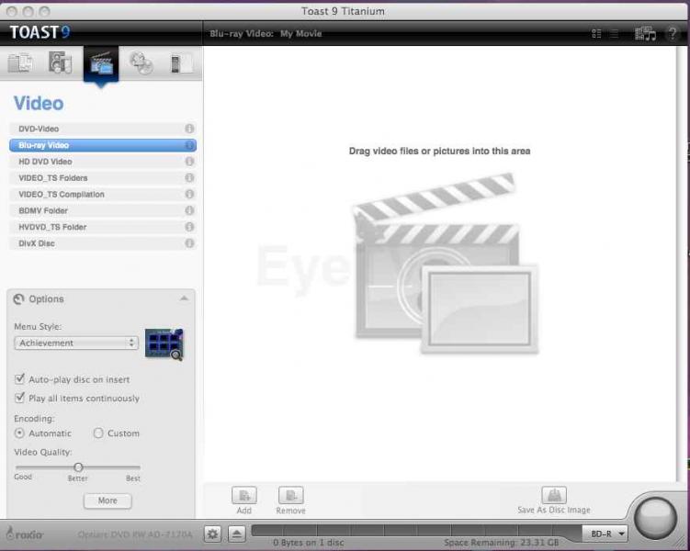
Task: Select BDMV Folder format
Action: [x=103, y=210]
